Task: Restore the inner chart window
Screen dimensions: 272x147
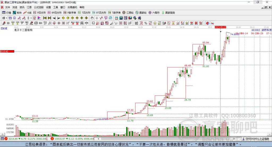Action: [x=266, y=7]
